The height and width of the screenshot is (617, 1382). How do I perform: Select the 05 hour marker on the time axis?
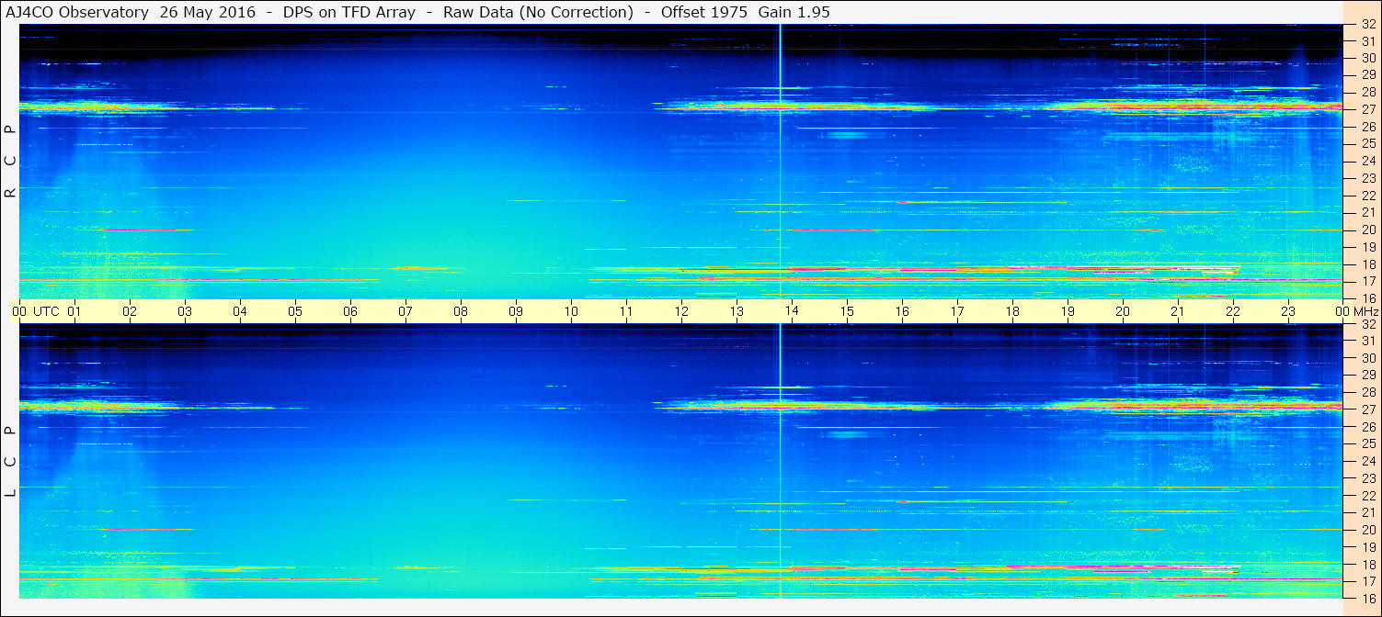click(x=295, y=311)
